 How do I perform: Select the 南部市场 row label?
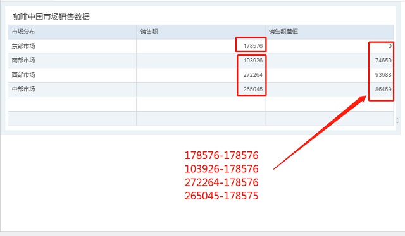click(23, 61)
